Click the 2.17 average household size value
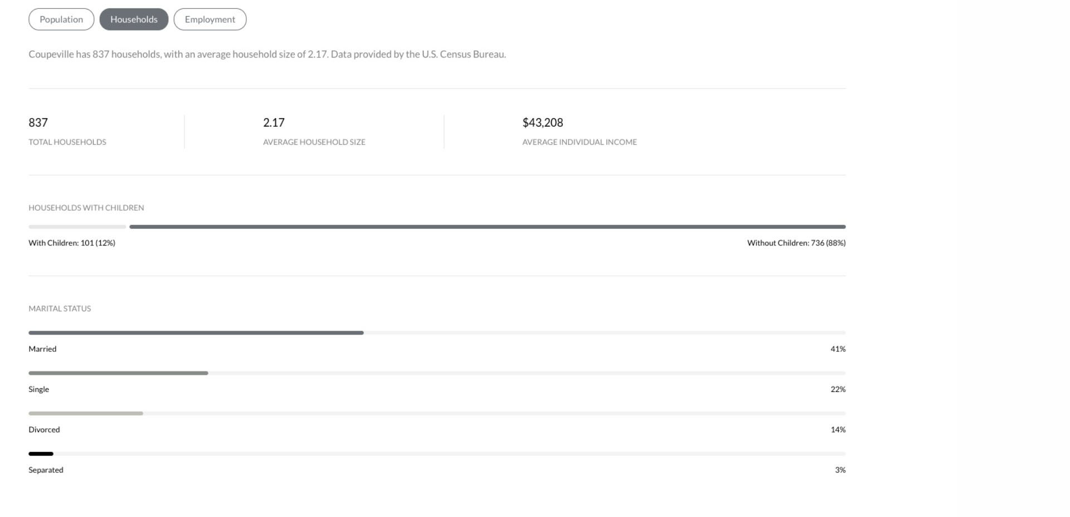1070x517 pixels. point(274,123)
